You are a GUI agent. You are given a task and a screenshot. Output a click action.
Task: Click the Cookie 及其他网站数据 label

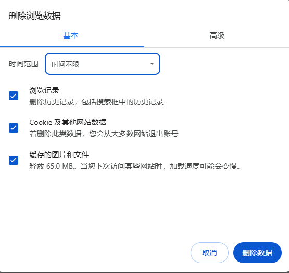68,122
